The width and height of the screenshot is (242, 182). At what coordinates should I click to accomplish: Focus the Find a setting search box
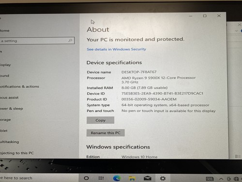[x=37, y=41]
